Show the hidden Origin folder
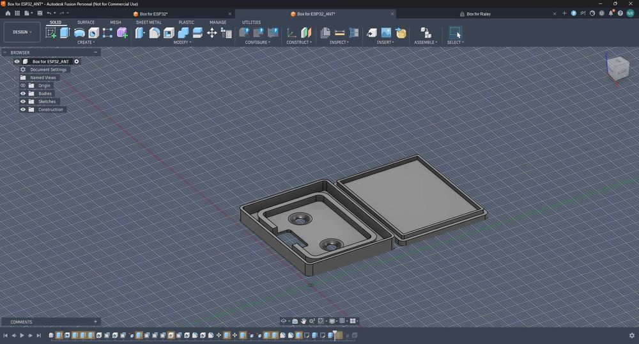Screen dimensions: 639x344 pos(23,86)
